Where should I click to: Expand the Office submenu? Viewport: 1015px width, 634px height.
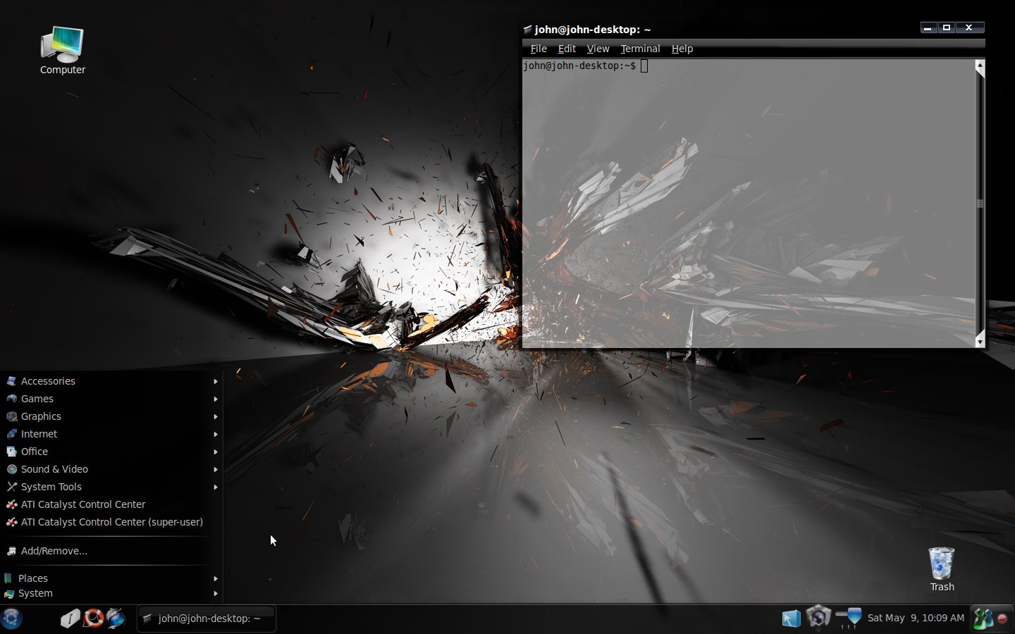[111, 452]
